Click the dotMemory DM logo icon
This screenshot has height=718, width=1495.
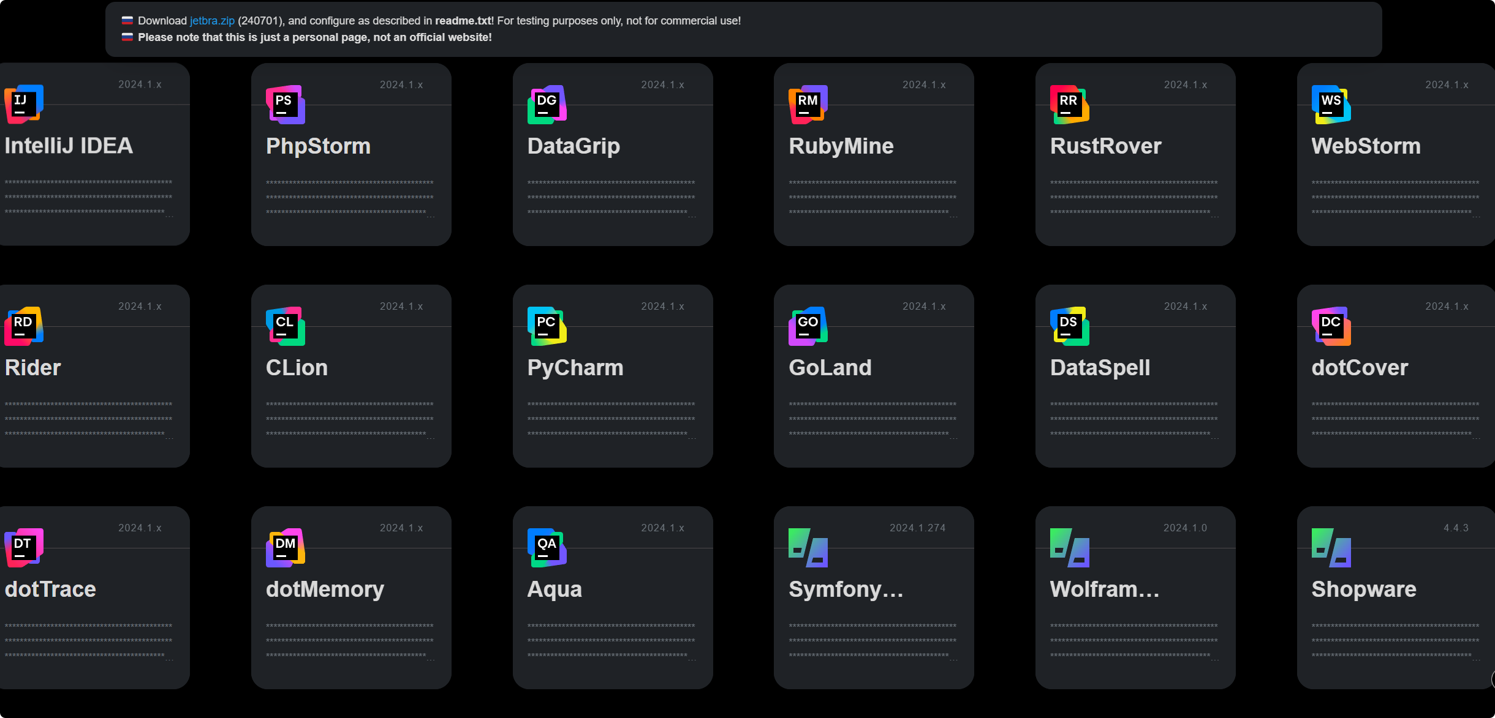(x=286, y=548)
